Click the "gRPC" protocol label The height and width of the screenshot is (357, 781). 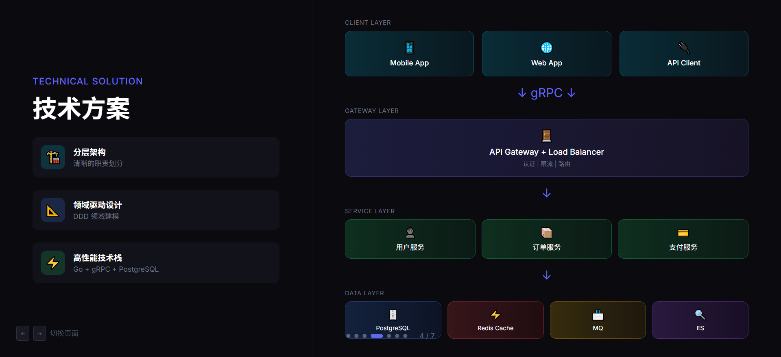click(547, 93)
